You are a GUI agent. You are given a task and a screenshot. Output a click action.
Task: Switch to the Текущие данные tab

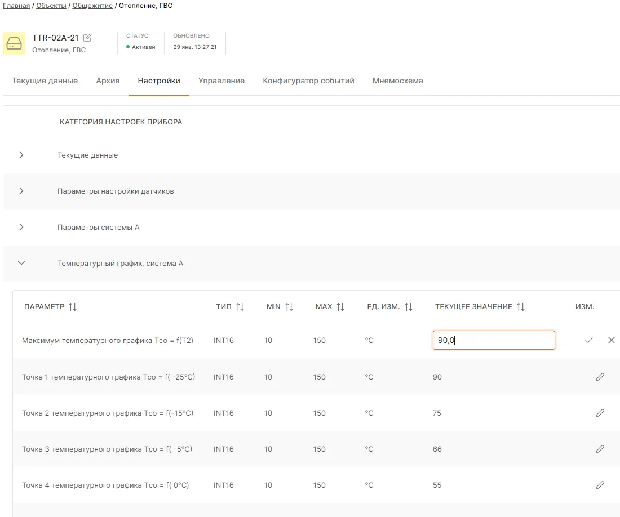pyautogui.click(x=45, y=81)
